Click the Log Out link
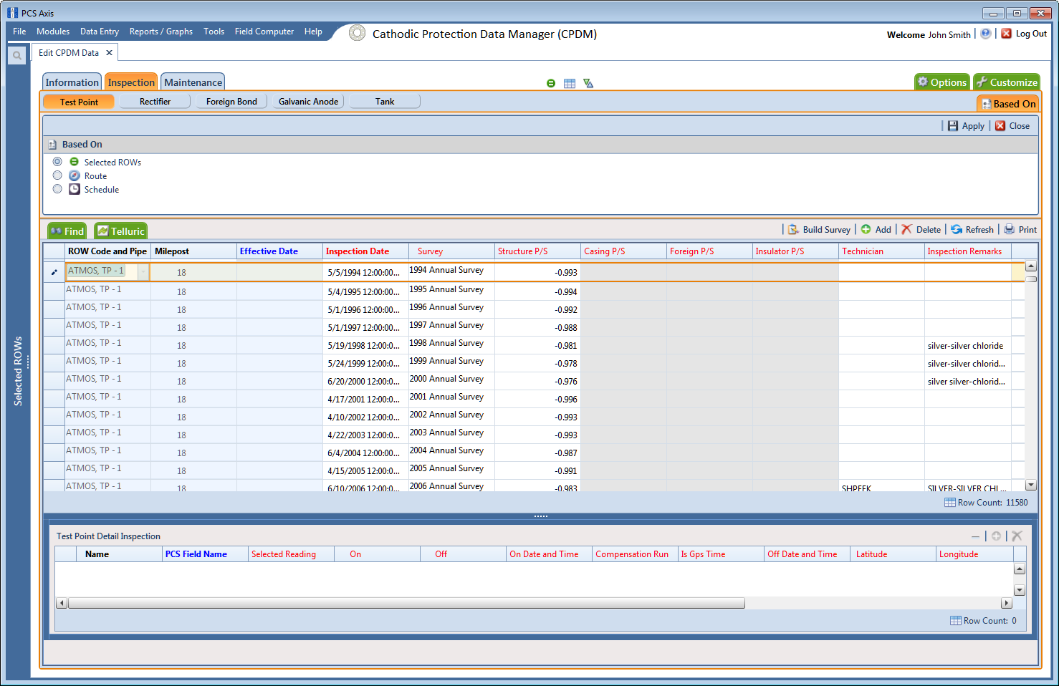The height and width of the screenshot is (686, 1059). coord(1031,34)
